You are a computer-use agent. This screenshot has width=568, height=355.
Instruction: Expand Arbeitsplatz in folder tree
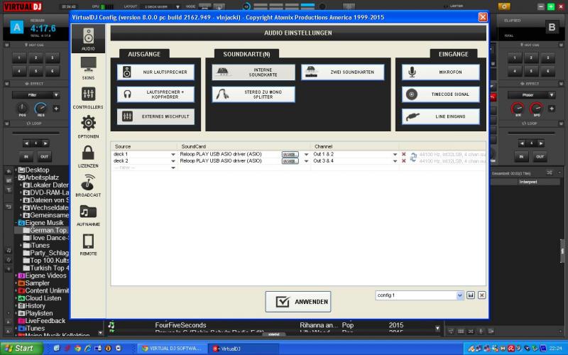click(16, 177)
